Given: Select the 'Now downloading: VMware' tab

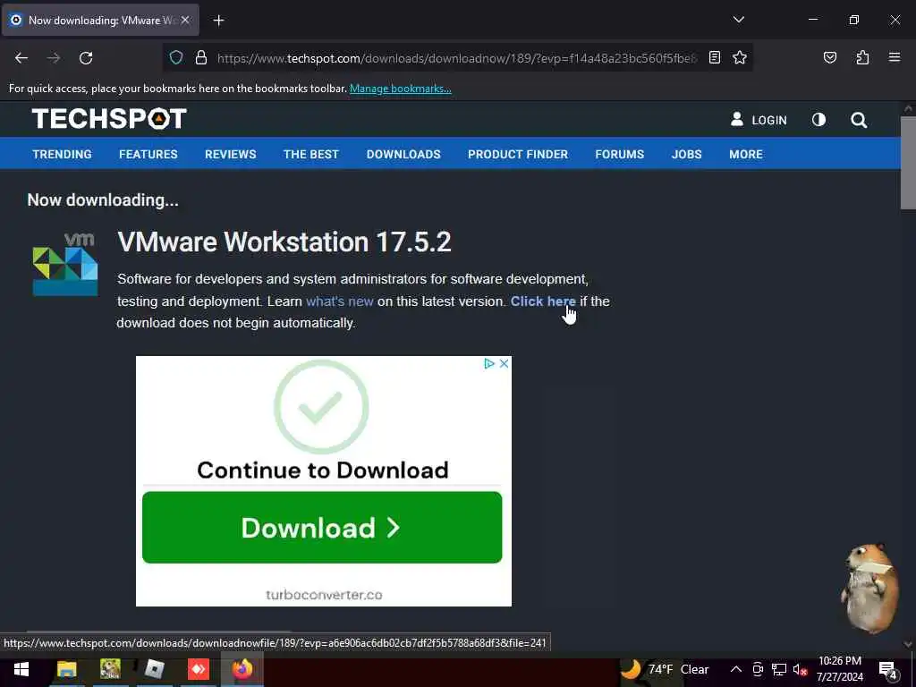Looking at the screenshot, I should click(100, 20).
